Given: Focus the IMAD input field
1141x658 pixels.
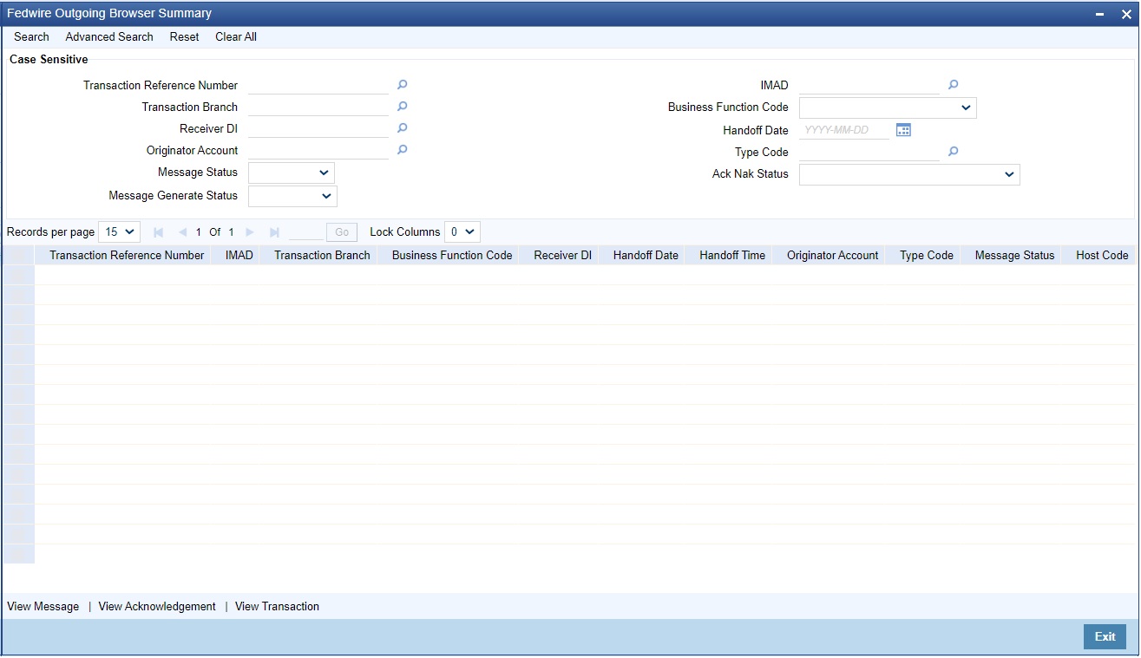Looking at the screenshot, I should pos(869,85).
